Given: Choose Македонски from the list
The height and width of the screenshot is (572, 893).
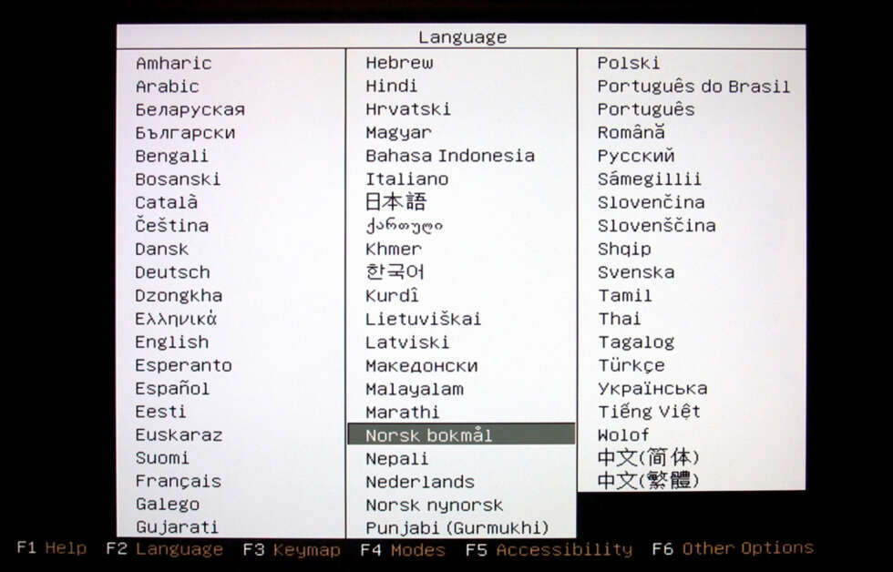Looking at the screenshot, I should click(x=421, y=366).
